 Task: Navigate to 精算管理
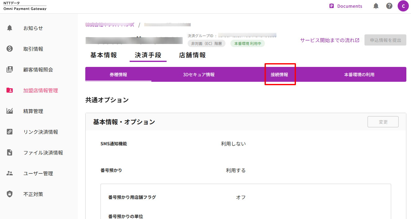pos(33,111)
